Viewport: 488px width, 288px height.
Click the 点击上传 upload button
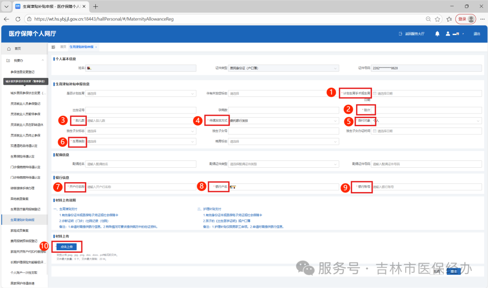[x=66, y=247]
